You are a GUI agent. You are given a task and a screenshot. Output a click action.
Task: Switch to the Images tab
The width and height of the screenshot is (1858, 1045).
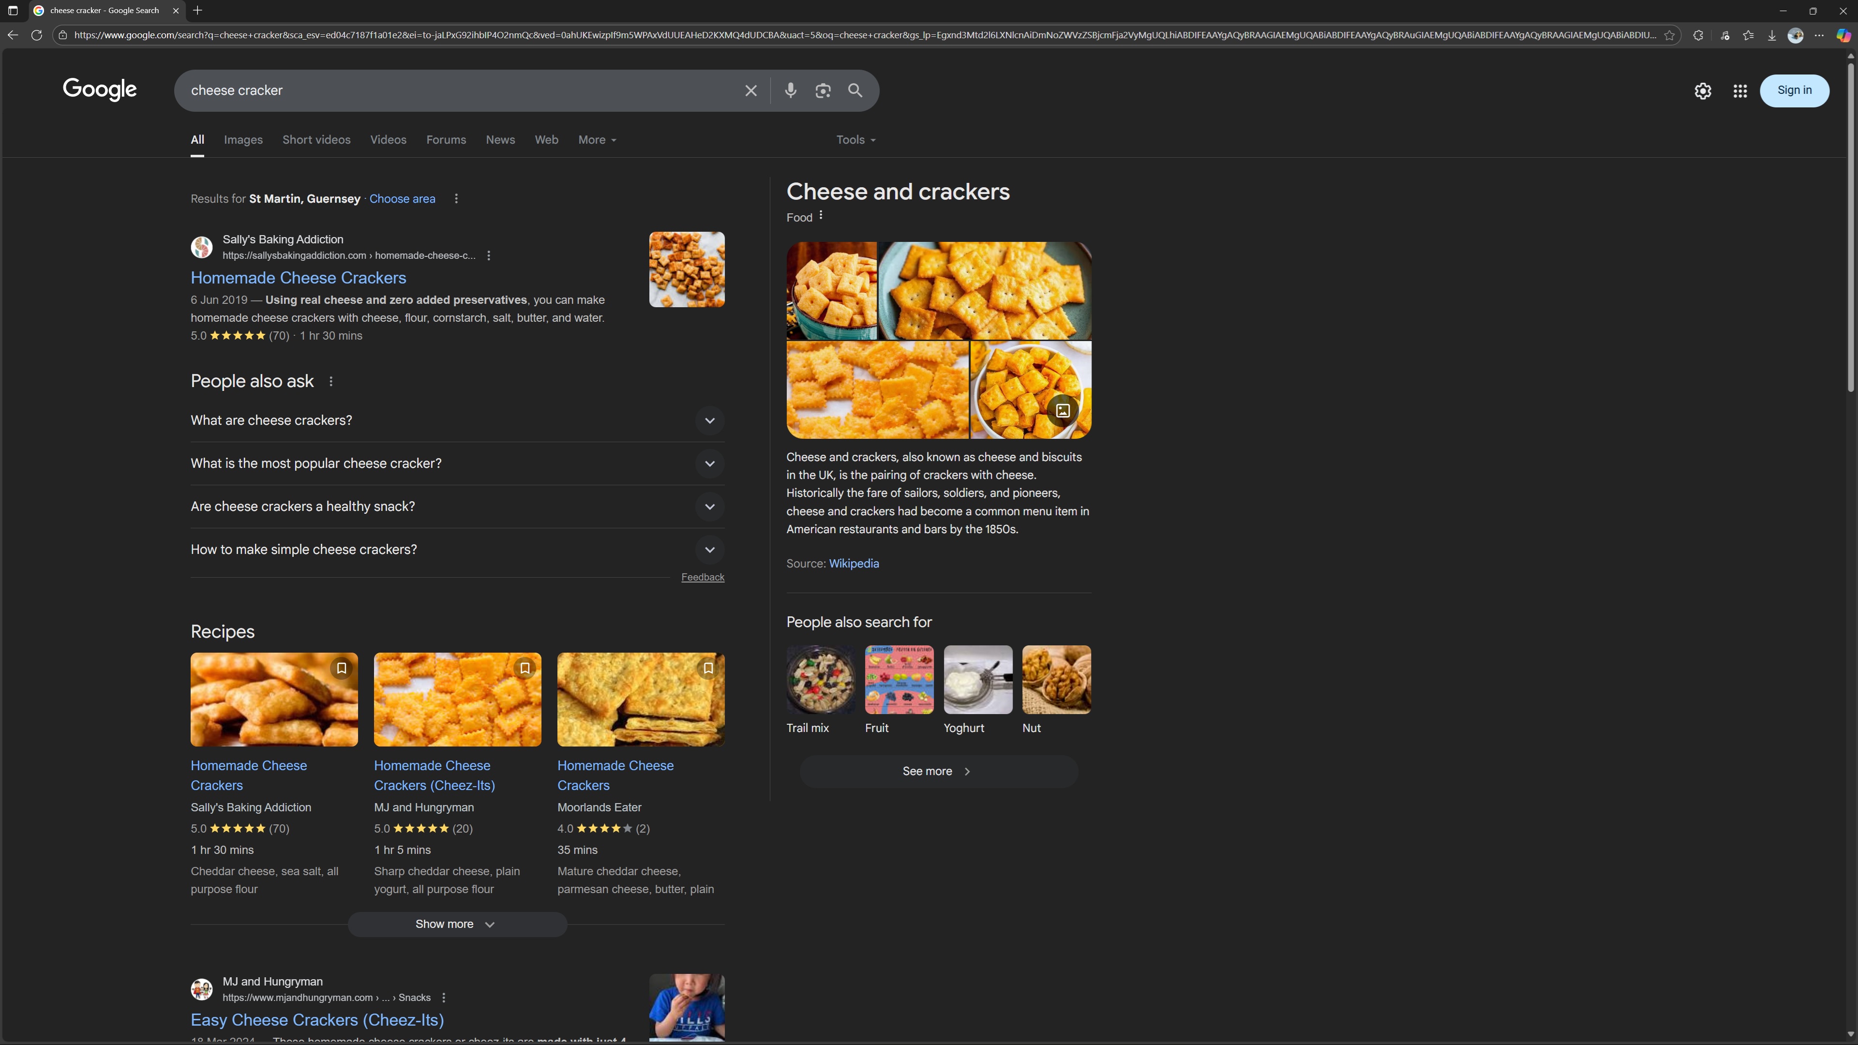click(243, 140)
